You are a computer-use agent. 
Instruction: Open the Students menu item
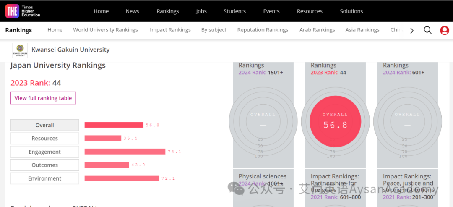pos(234,11)
